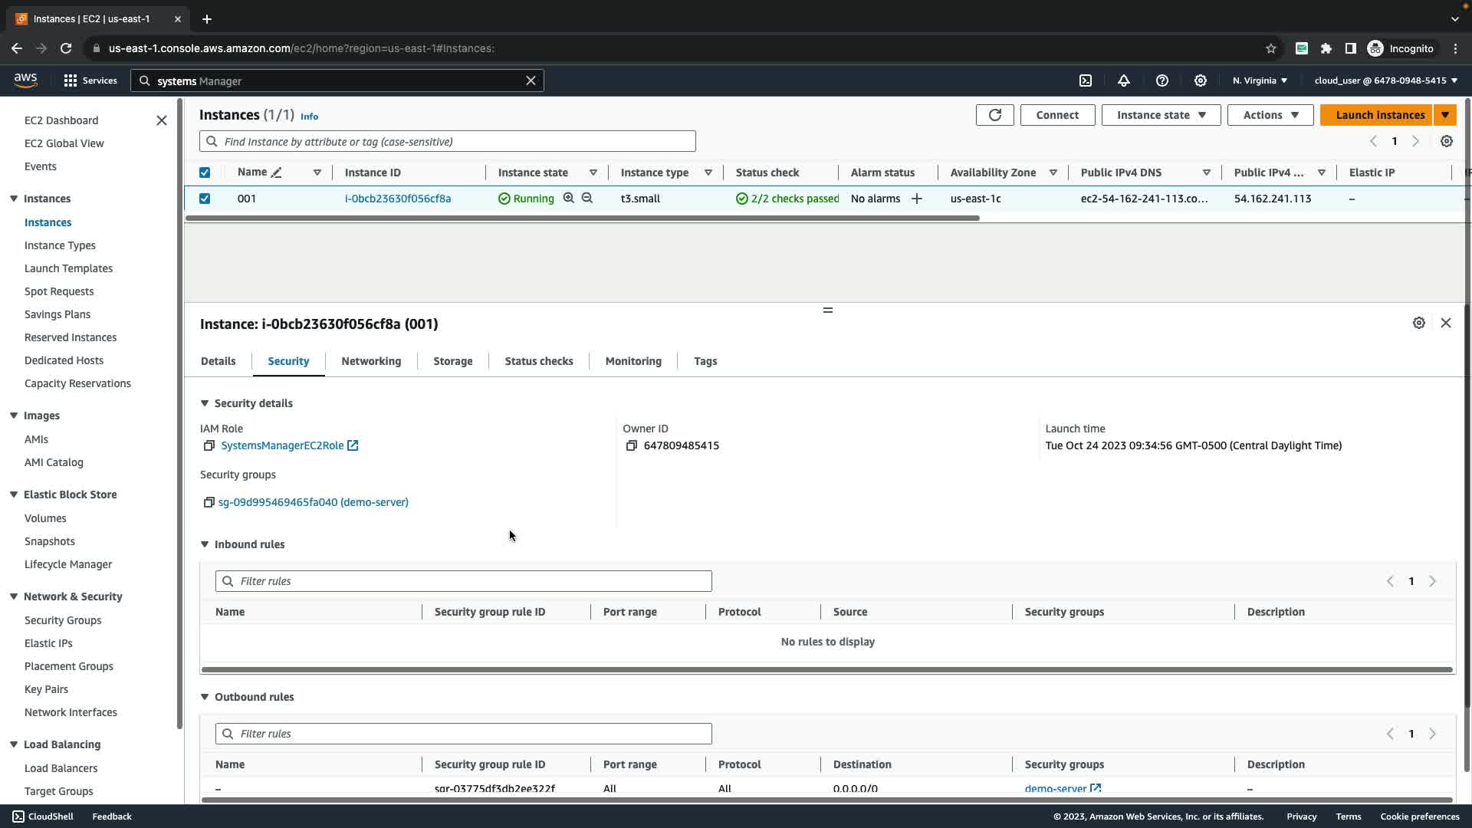Click the inbound Filter rules field
Image resolution: width=1472 pixels, height=828 pixels.
tap(463, 581)
